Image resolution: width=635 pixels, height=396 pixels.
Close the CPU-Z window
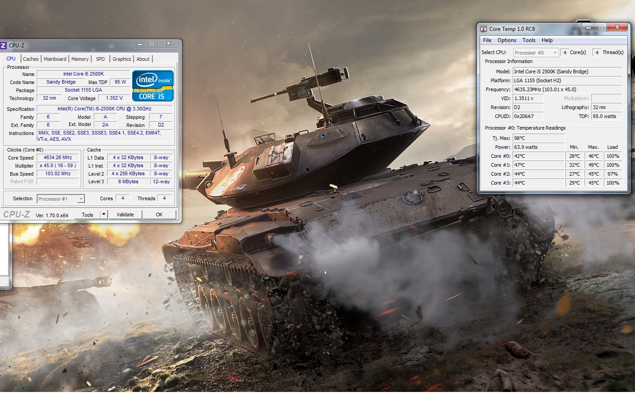coord(168,43)
